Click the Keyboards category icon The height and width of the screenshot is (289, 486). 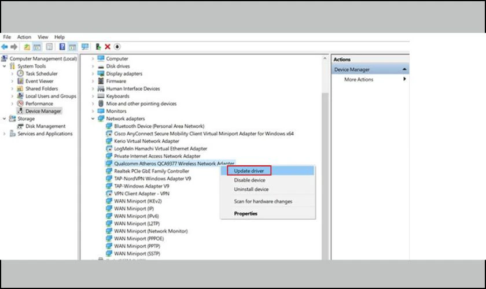(101, 96)
